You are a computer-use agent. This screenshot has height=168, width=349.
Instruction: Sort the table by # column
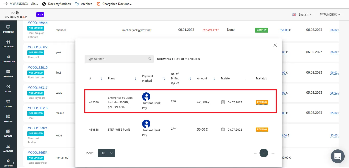[x=100, y=79]
